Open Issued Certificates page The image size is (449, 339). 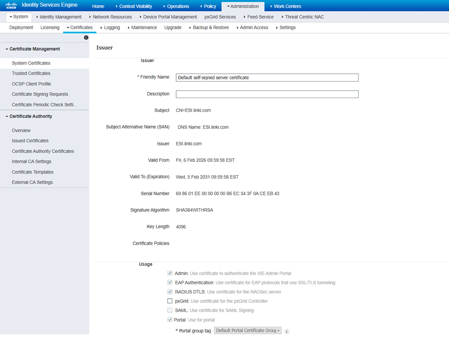click(30, 141)
